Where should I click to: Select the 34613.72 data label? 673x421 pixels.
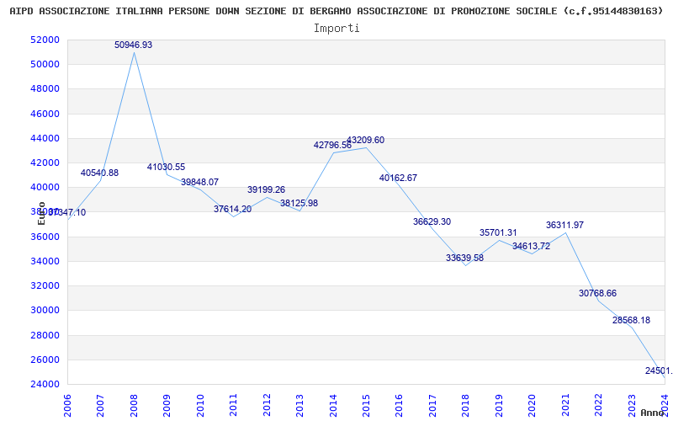[532, 246]
